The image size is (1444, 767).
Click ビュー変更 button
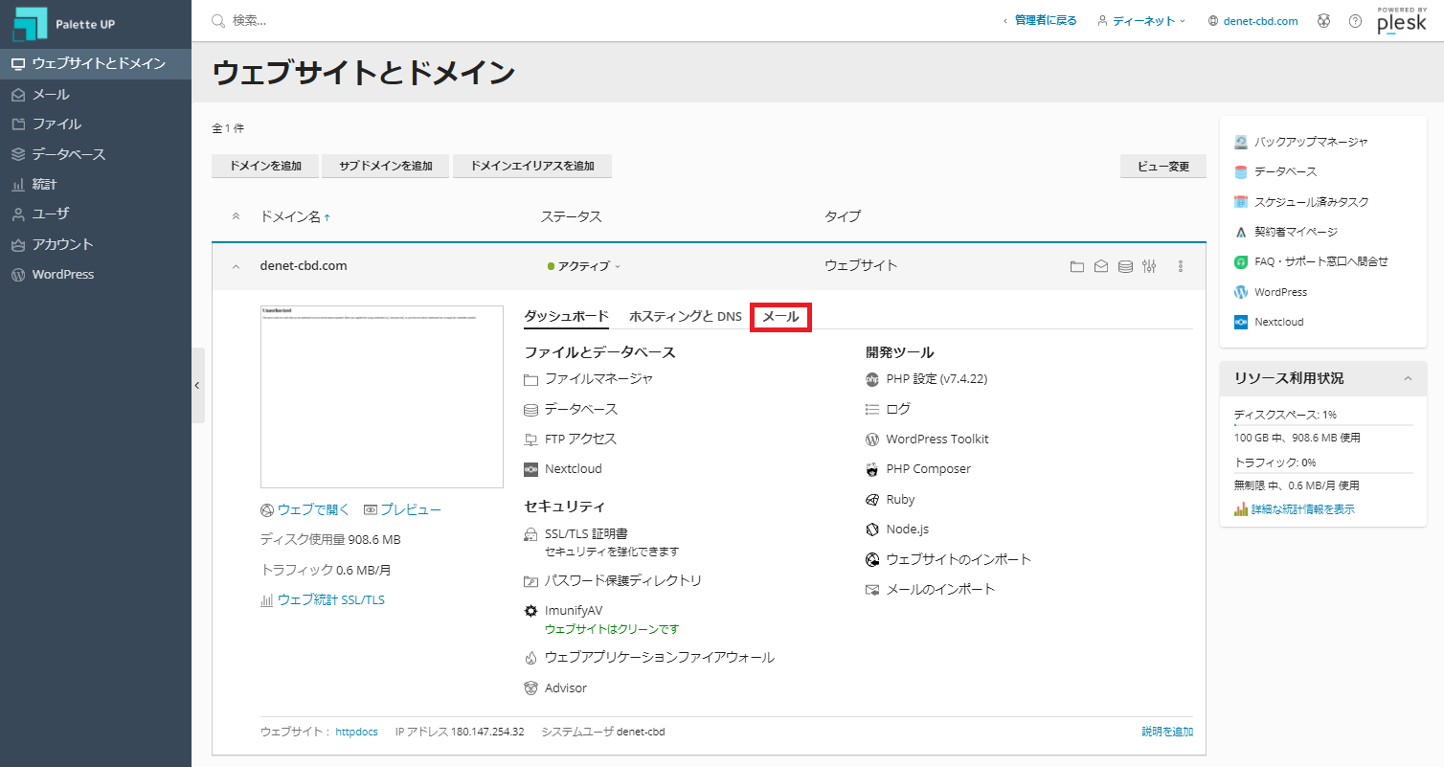click(x=1163, y=167)
